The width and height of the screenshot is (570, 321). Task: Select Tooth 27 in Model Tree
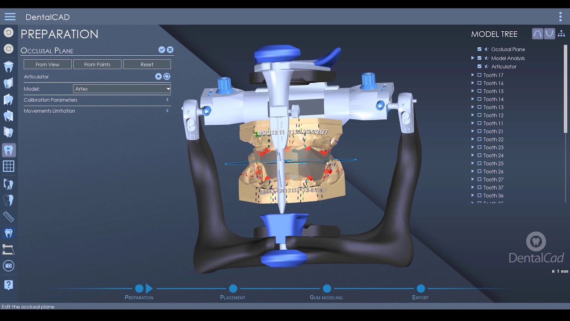pyautogui.click(x=493, y=180)
